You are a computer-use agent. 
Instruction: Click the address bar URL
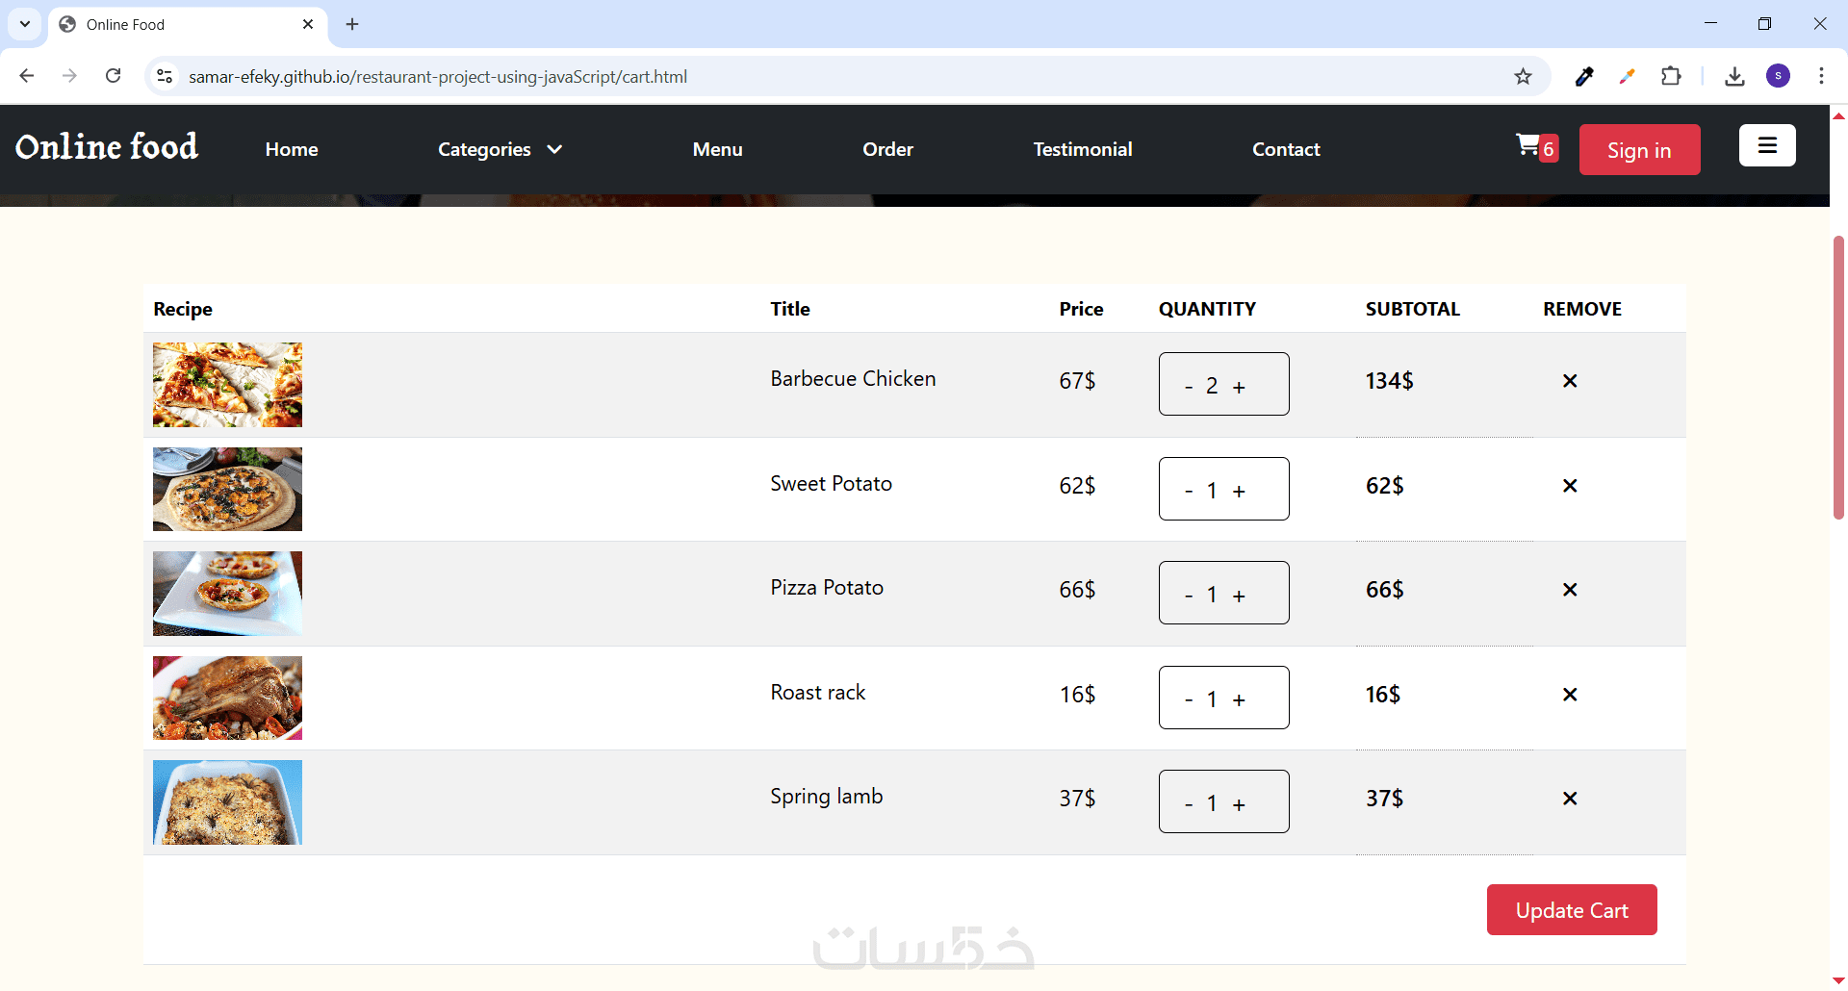[438, 76]
